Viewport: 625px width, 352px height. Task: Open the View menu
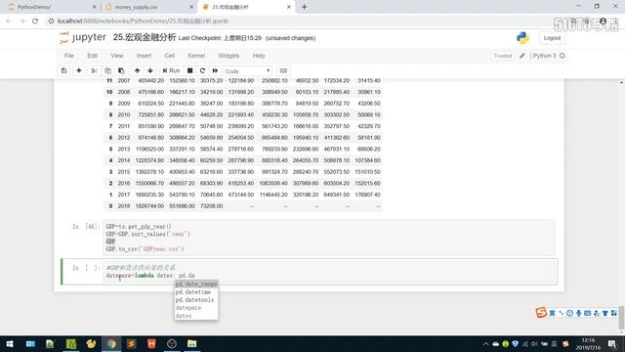(117, 56)
